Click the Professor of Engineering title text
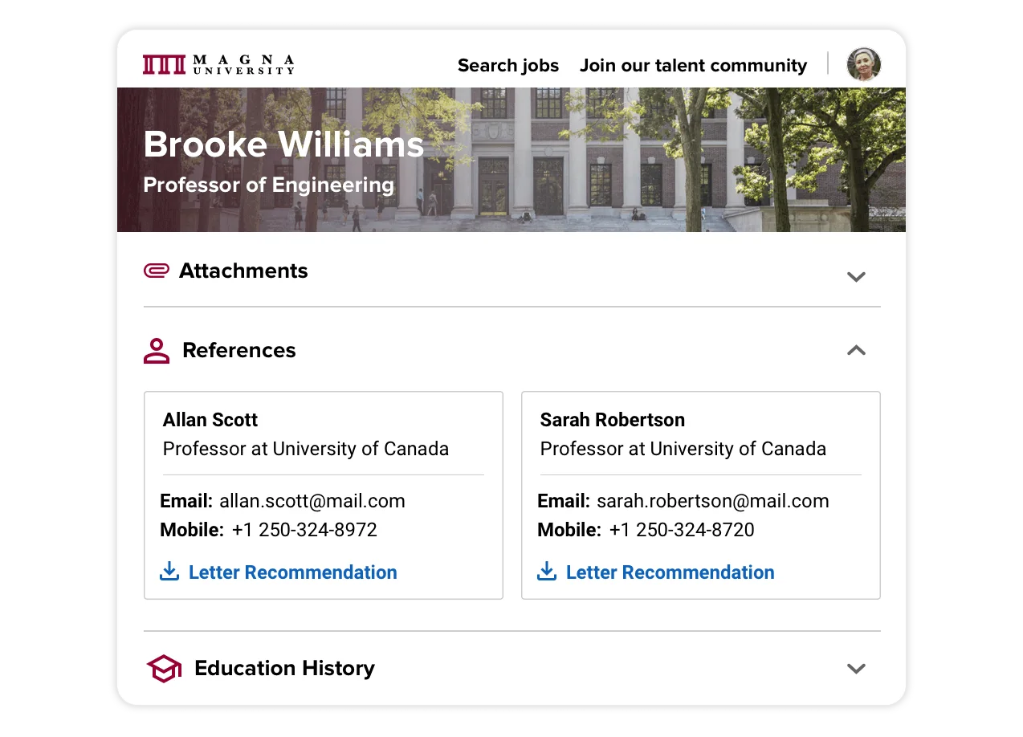The image size is (1023, 737). click(x=268, y=185)
